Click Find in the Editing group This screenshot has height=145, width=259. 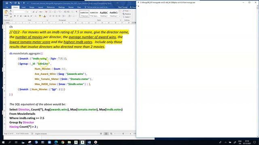tap(127, 11)
